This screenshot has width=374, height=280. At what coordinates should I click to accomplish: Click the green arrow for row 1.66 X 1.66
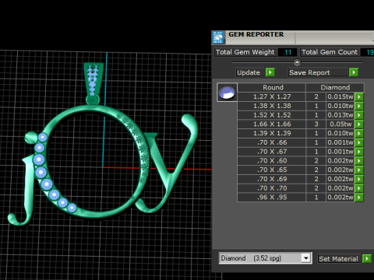click(359, 124)
